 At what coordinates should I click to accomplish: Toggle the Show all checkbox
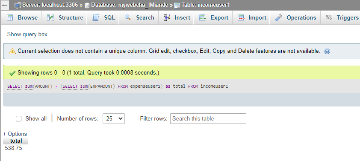18,119
